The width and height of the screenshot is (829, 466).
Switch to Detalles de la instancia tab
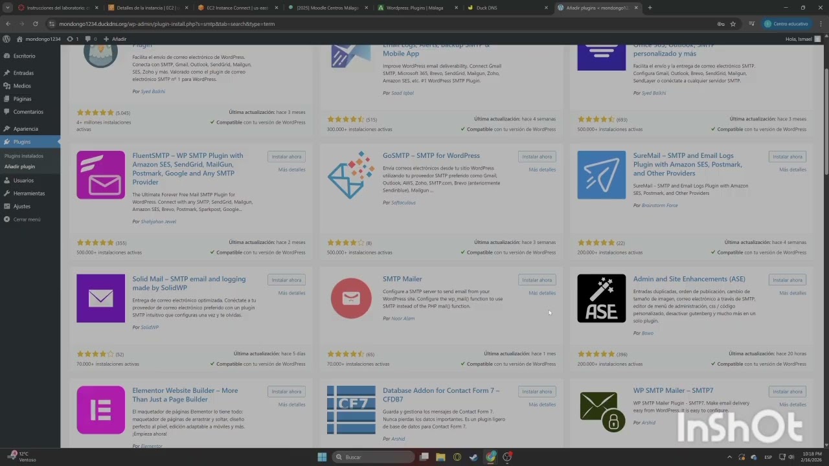[x=149, y=8]
